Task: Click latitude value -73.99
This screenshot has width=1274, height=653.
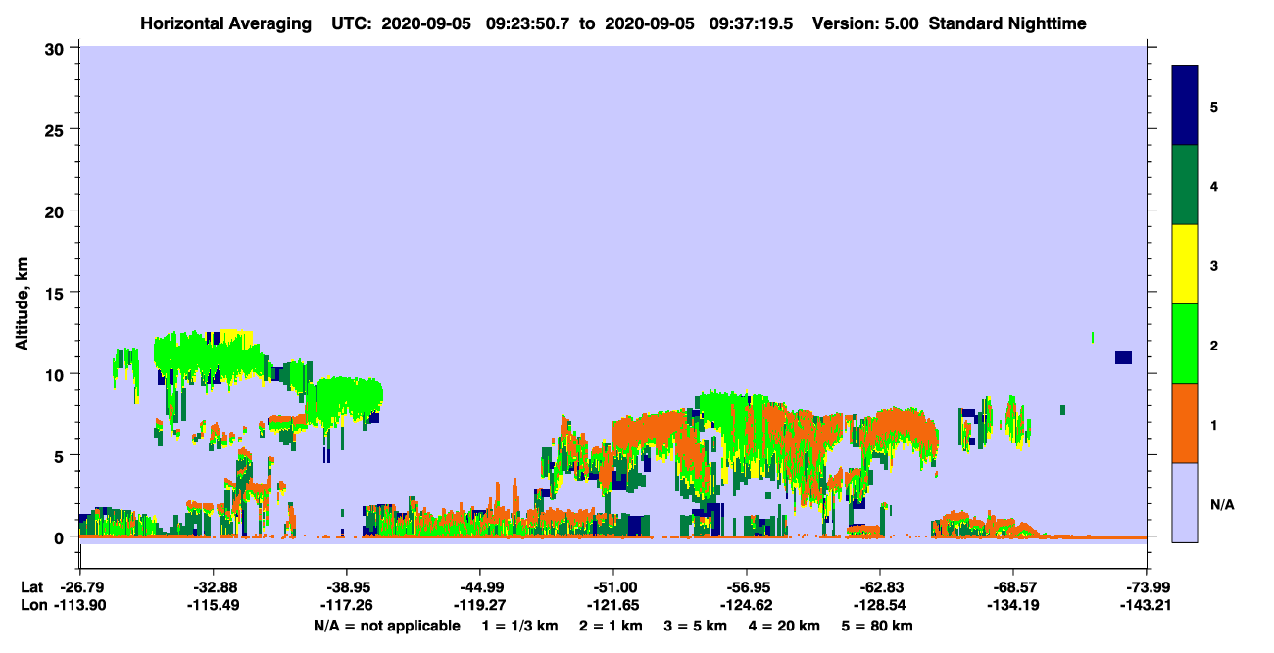Action: tap(1147, 587)
